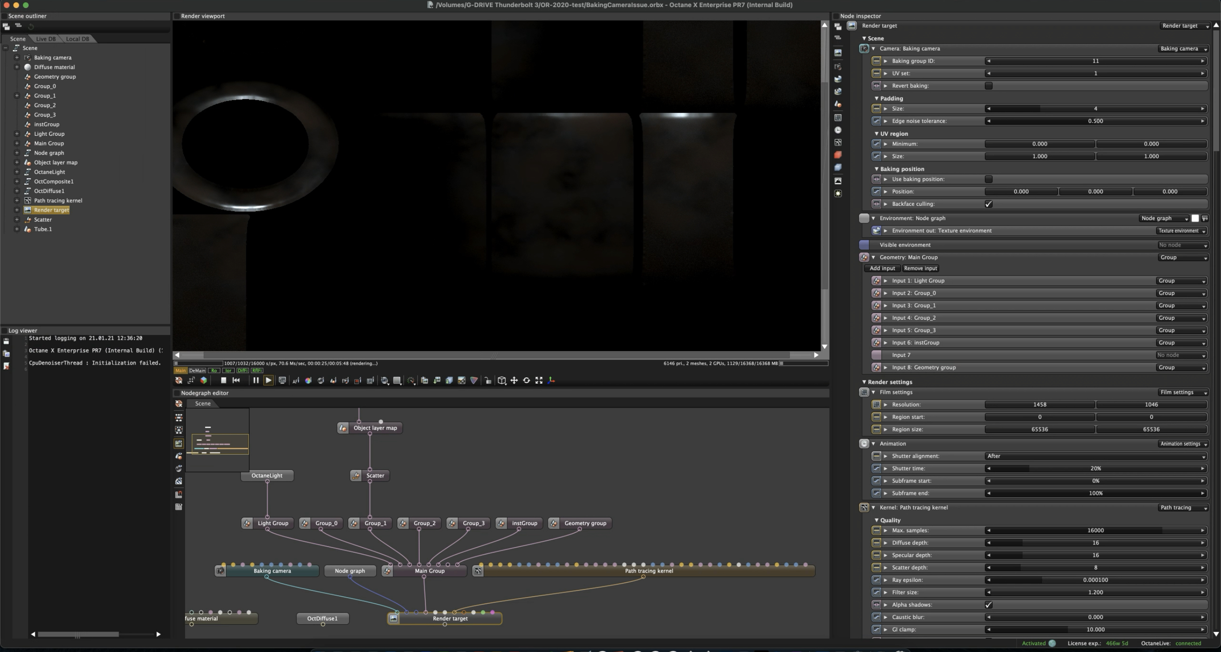Enable Revert baking checkbox
1221x652 pixels.
click(x=988, y=86)
